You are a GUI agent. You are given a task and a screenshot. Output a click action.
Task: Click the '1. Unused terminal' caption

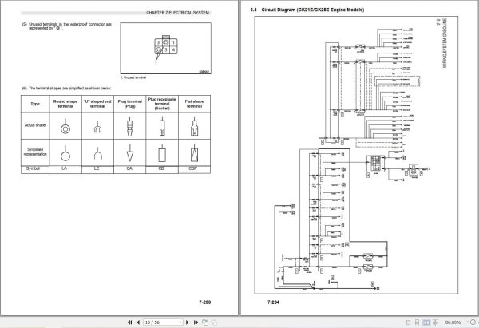pyautogui.click(x=133, y=77)
